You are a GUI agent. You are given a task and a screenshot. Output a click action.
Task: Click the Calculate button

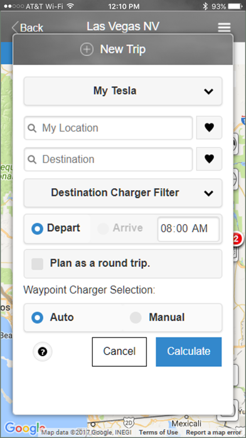[x=189, y=352]
